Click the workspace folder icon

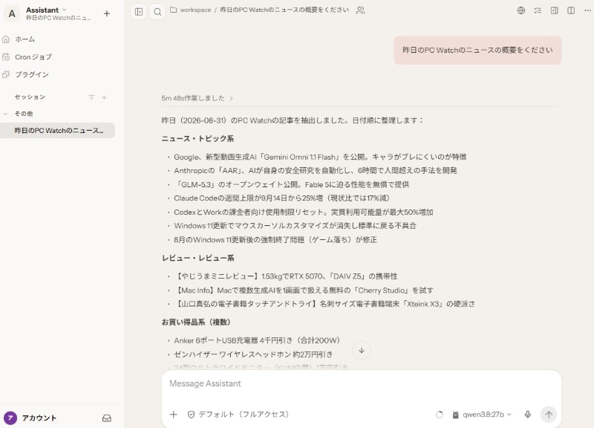coord(174,10)
